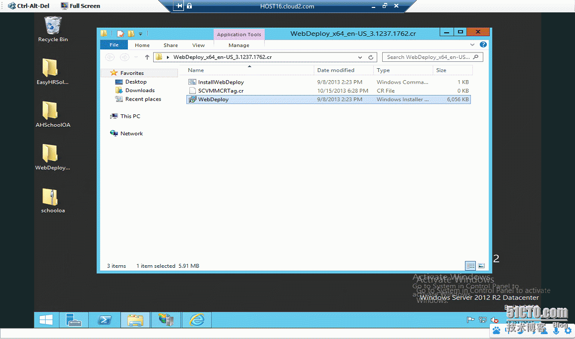Open the File menu tab
The image size is (575, 339).
114,45
